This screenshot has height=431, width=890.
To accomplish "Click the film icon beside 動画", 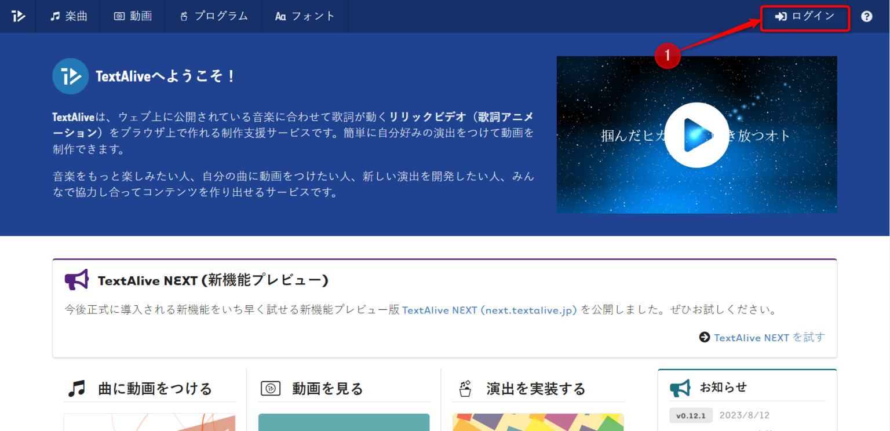I will tap(118, 16).
